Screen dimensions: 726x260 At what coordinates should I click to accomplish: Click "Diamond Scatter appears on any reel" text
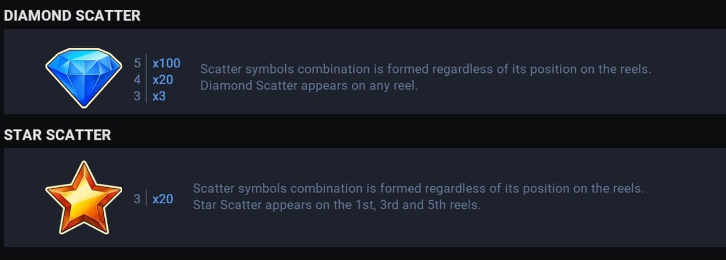[x=309, y=87]
